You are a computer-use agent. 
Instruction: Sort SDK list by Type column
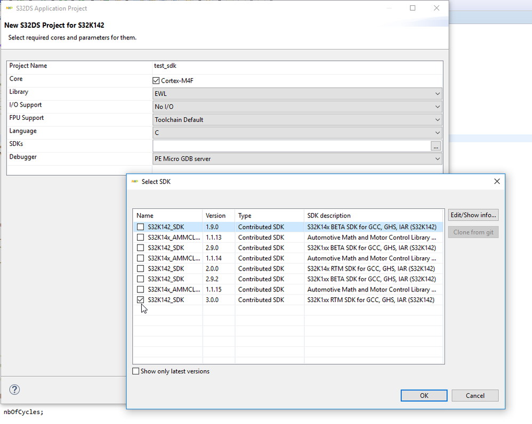pyautogui.click(x=269, y=216)
